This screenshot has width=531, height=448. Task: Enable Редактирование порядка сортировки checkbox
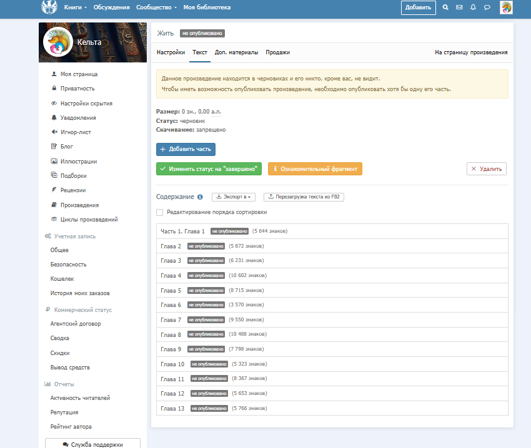[160, 212]
